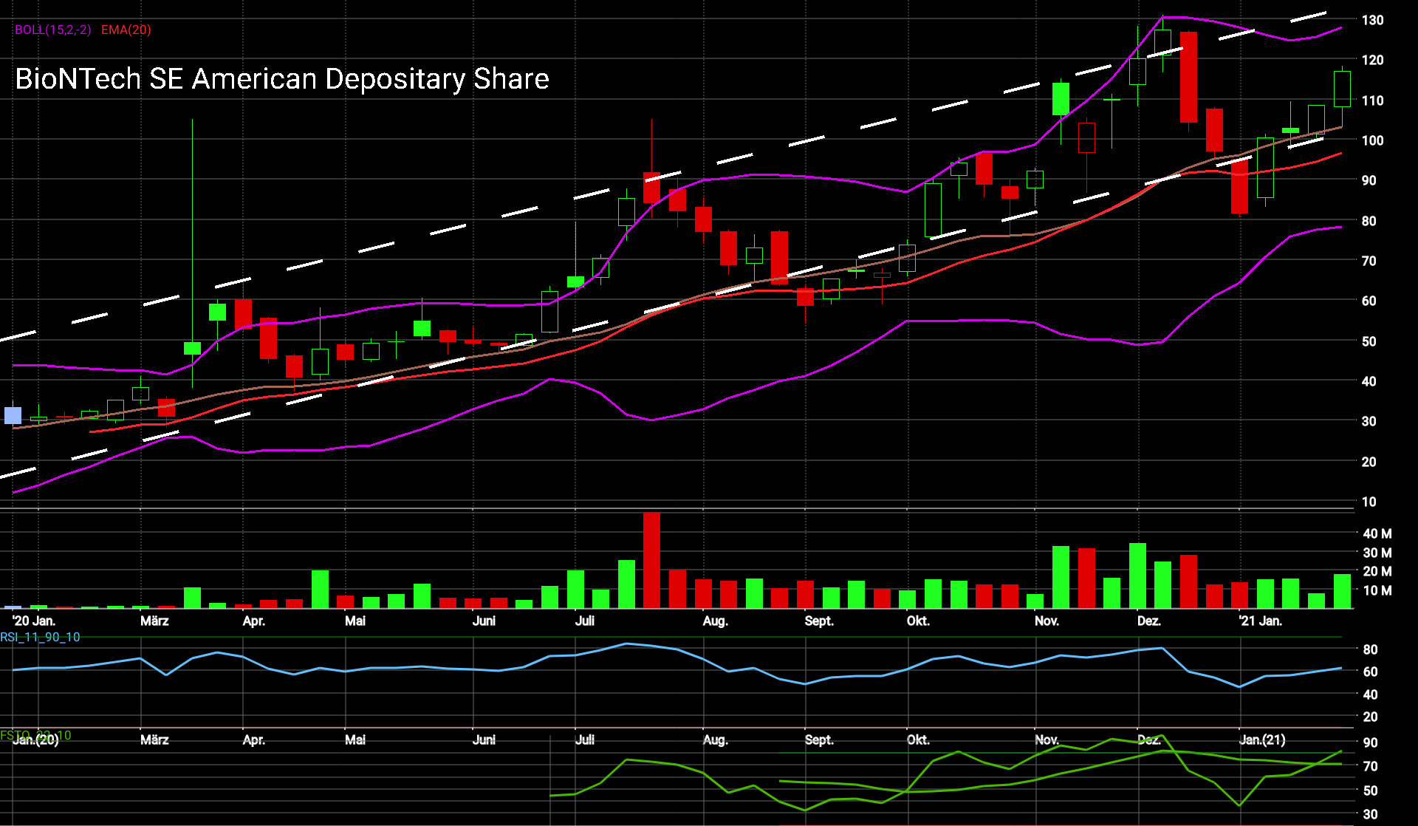Viewport: 1418px width, 826px height.
Task: Click the 40 M volume axis label
Action: [1377, 533]
